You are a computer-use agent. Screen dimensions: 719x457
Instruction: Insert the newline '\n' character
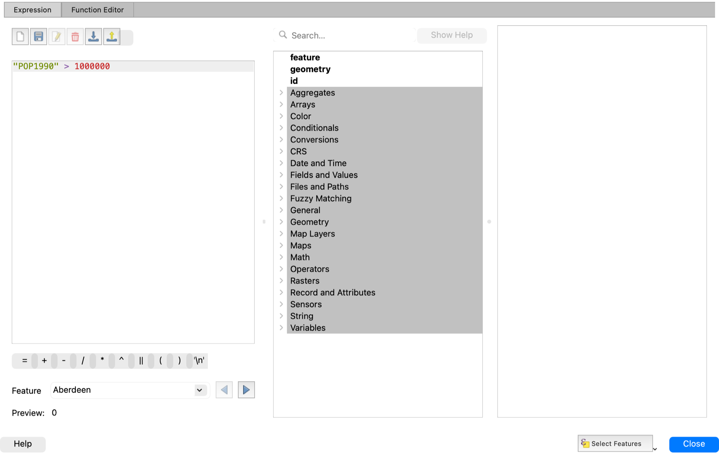199,361
